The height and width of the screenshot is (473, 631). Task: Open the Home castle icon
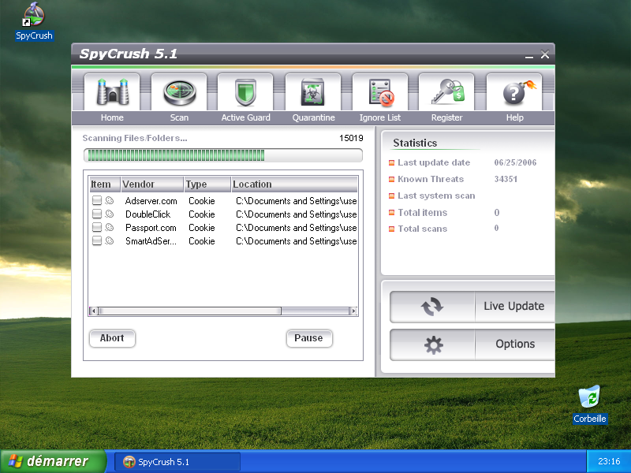(112, 92)
